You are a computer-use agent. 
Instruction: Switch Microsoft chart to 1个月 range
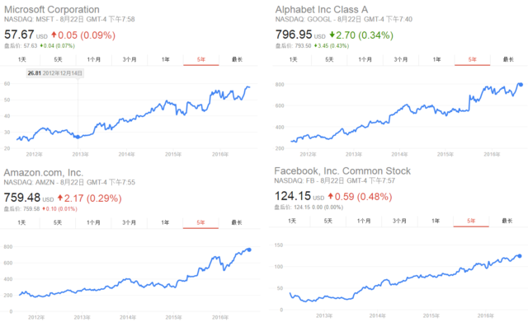[x=94, y=59]
